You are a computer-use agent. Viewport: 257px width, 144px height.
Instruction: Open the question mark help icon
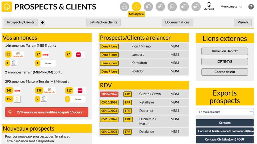(x=251, y=7)
